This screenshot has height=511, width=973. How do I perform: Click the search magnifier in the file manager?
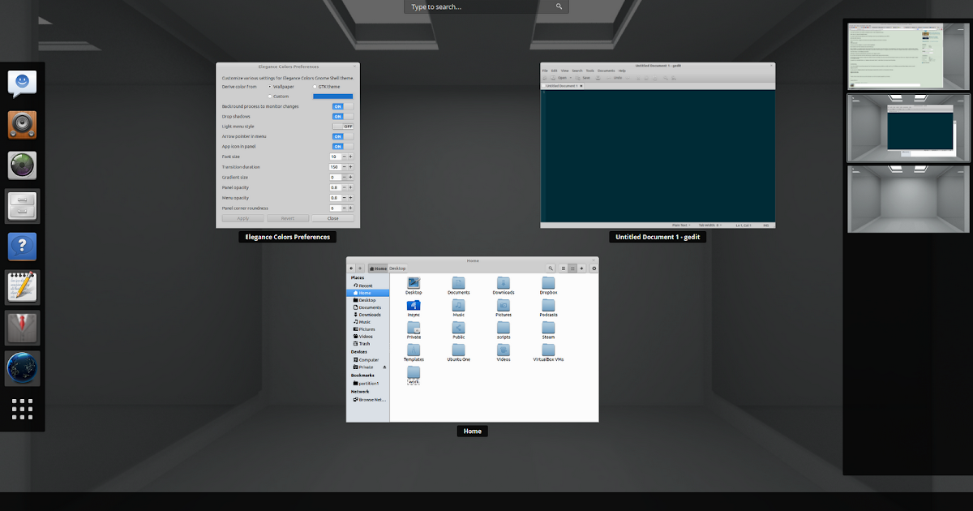552,268
